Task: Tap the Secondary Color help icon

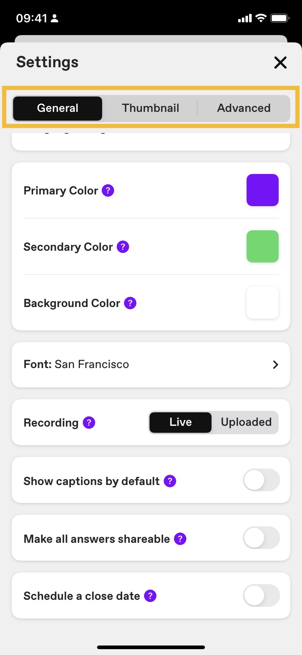Action: 123,247
